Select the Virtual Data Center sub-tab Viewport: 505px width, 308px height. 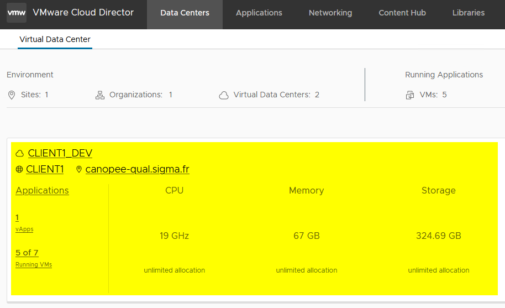click(x=55, y=39)
